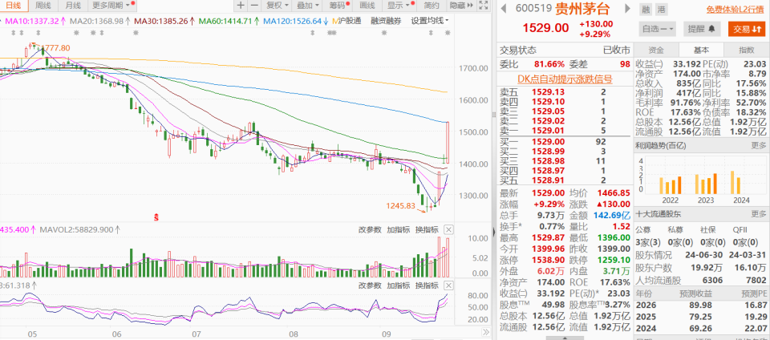The height and width of the screenshot is (340, 770).
Task: Open 免费体验L2行情 link
Action: click(736, 9)
